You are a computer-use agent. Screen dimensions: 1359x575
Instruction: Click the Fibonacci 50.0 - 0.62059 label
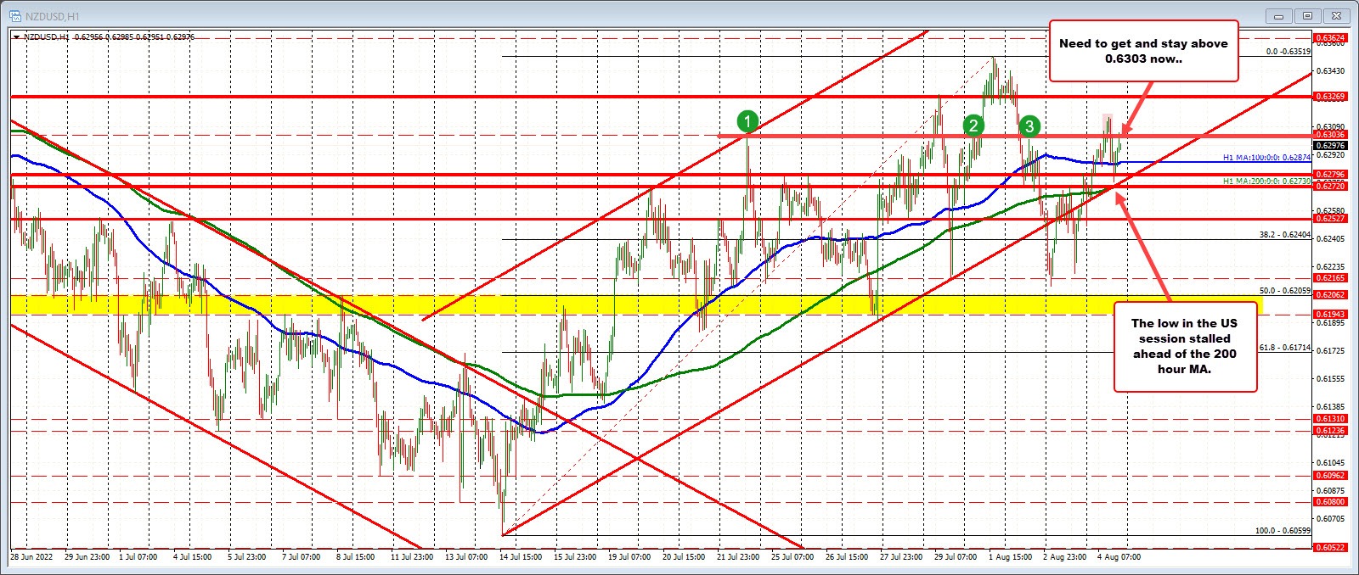pos(1285,291)
